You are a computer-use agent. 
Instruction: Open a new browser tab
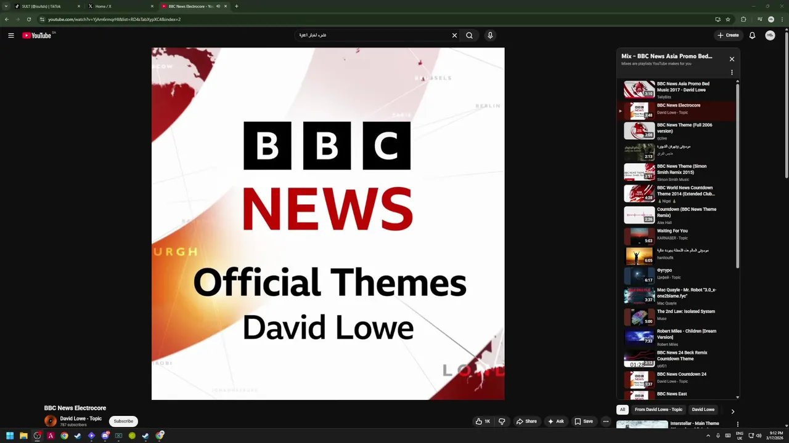(237, 6)
